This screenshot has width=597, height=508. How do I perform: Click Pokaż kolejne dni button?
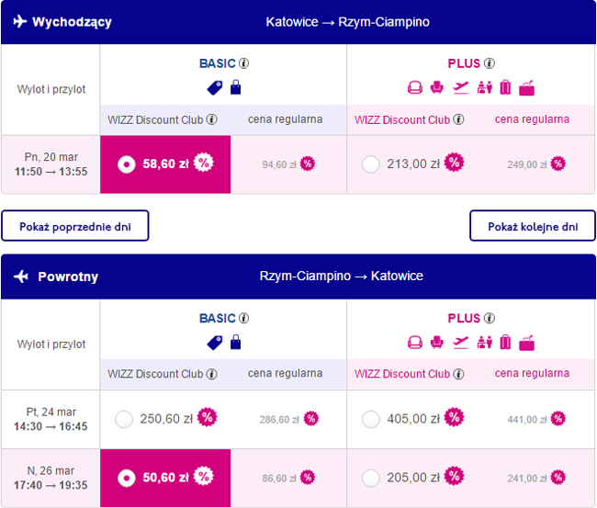pyautogui.click(x=533, y=226)
